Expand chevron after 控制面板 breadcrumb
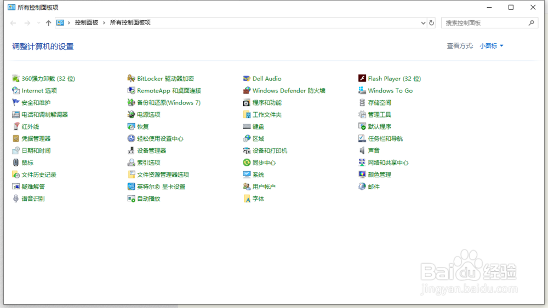 (104, 22)
